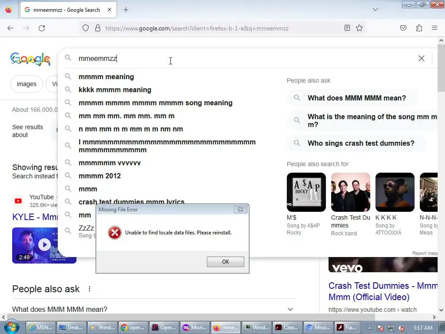Open the M'$ A$AP Rocky thumbnail
This screenshot has width=445, height=334.
306,192
